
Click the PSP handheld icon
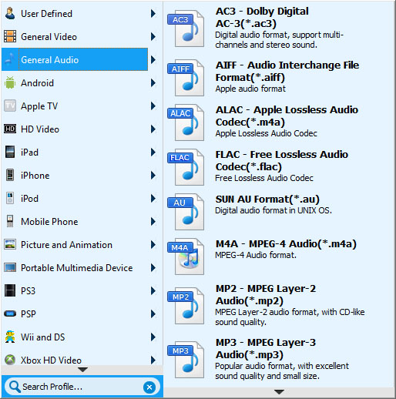click(x=10, y=313)
